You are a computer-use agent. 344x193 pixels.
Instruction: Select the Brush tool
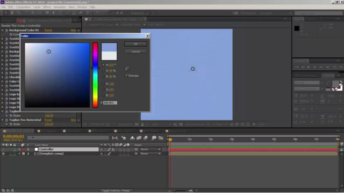(x=68, y=13)
